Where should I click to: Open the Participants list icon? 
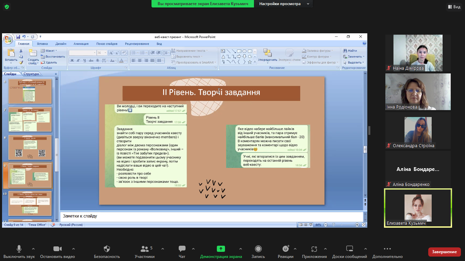[145, 249]
